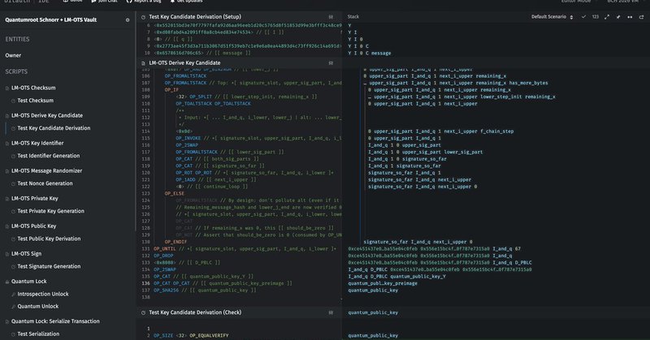
Task: Click the Introspection Unlock key icon
Action: [x=13, y=295]
